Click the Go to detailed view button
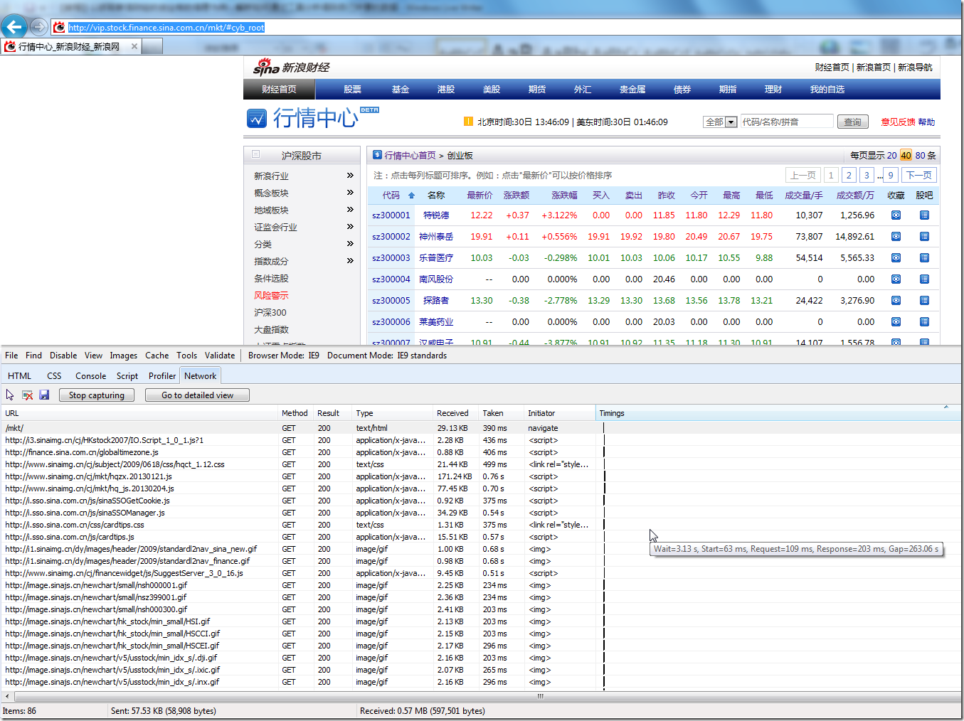The width and height of the screenshot is (964, 721). click(197, 395)
